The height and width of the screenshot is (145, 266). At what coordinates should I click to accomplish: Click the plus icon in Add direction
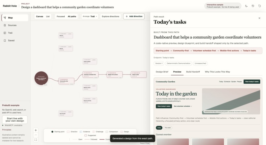pos(126,16)
